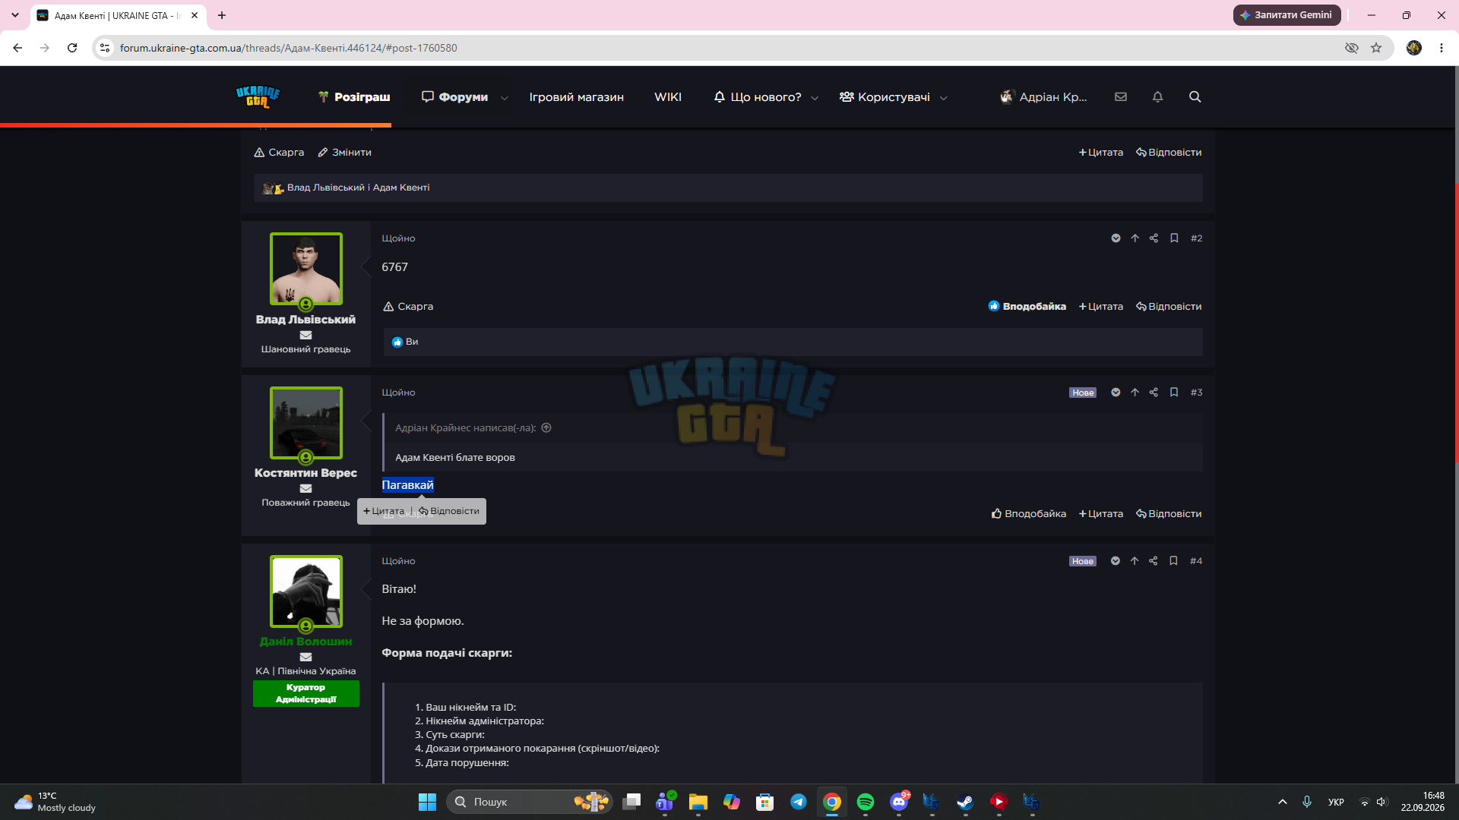Viewport: 1459px width, 820px height.
Task: Open the post #3 permalink number
Action: point(1197,393)
